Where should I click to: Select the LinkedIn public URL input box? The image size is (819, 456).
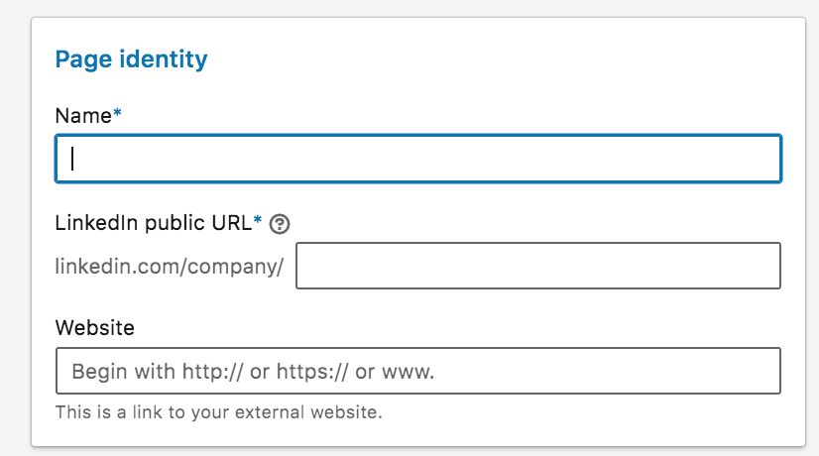click(x=538, y=266)
